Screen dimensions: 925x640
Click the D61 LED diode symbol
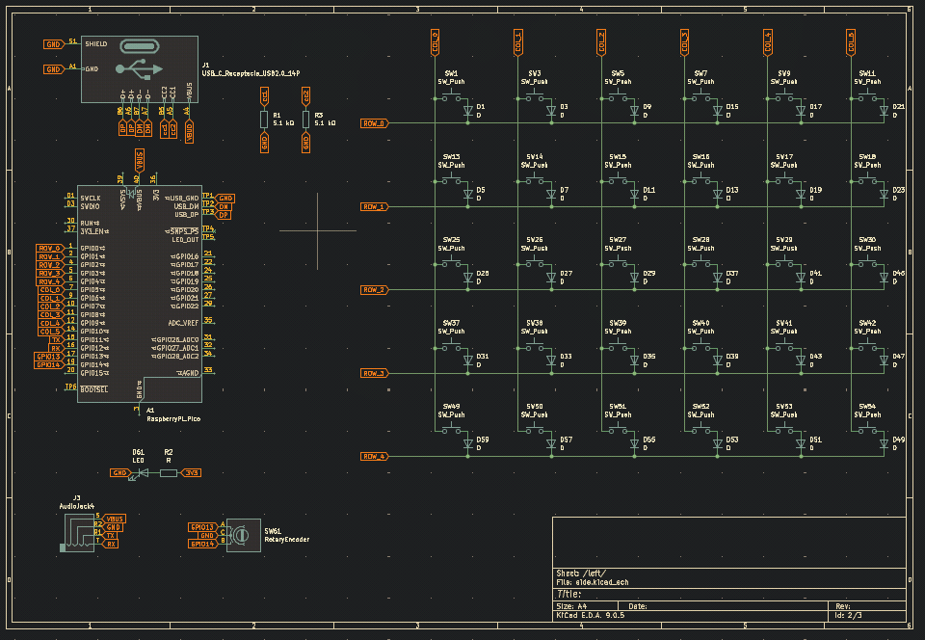click(x=140, y=473)
